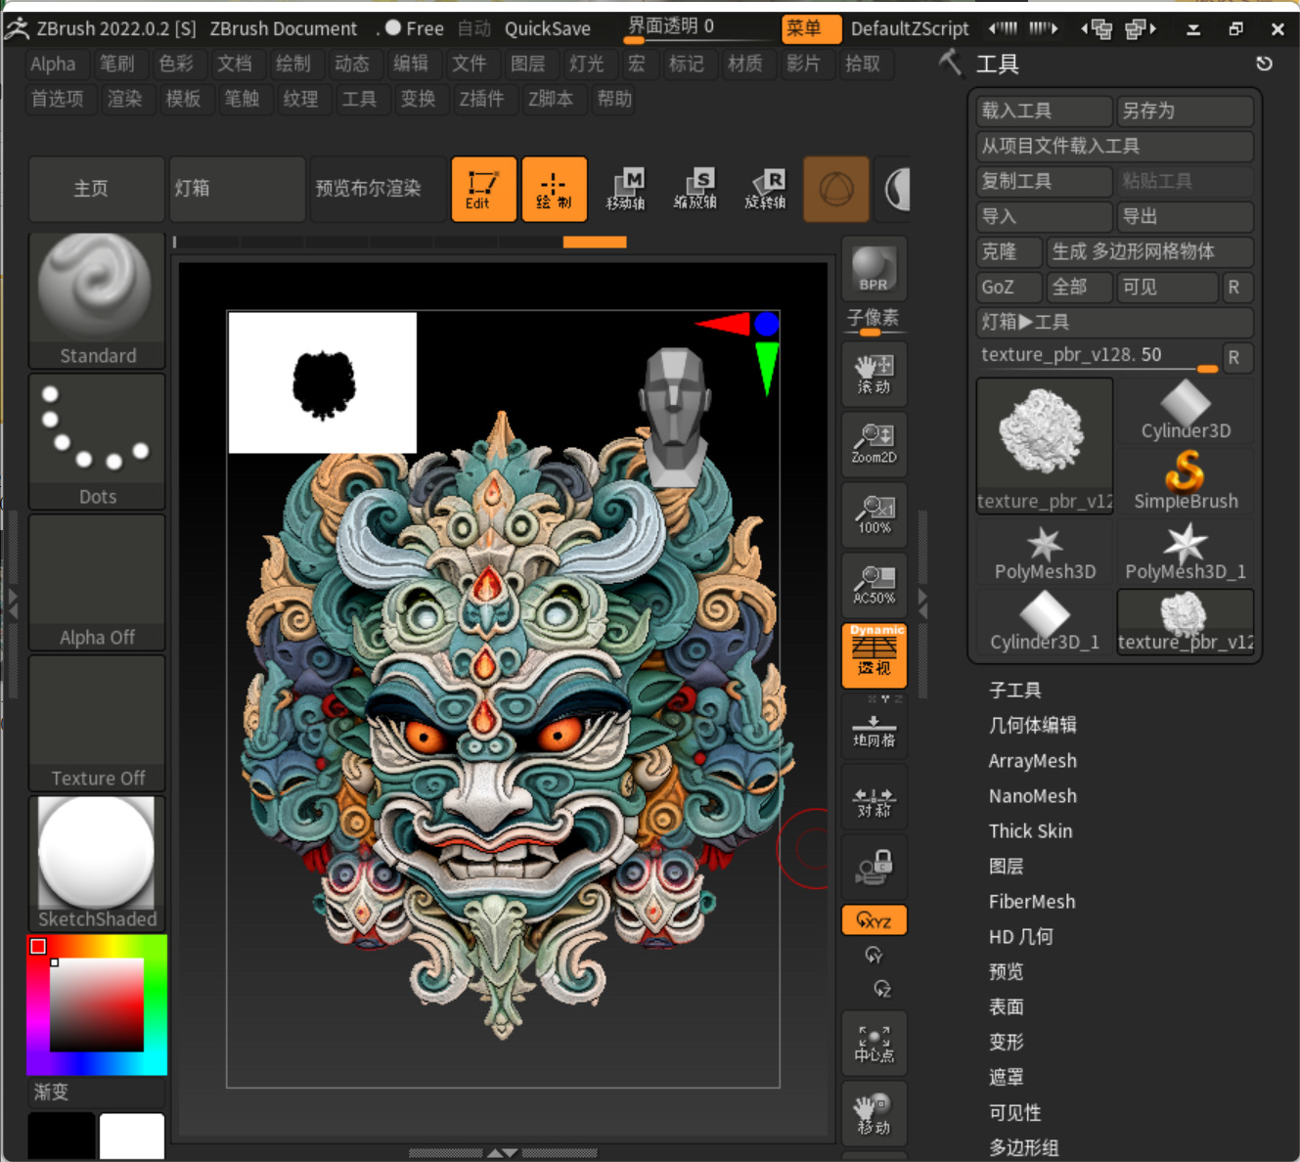Open the Z插件 (ZPlugin) menu
This screenshot has width=1300, height=1162.
[482, 99]
